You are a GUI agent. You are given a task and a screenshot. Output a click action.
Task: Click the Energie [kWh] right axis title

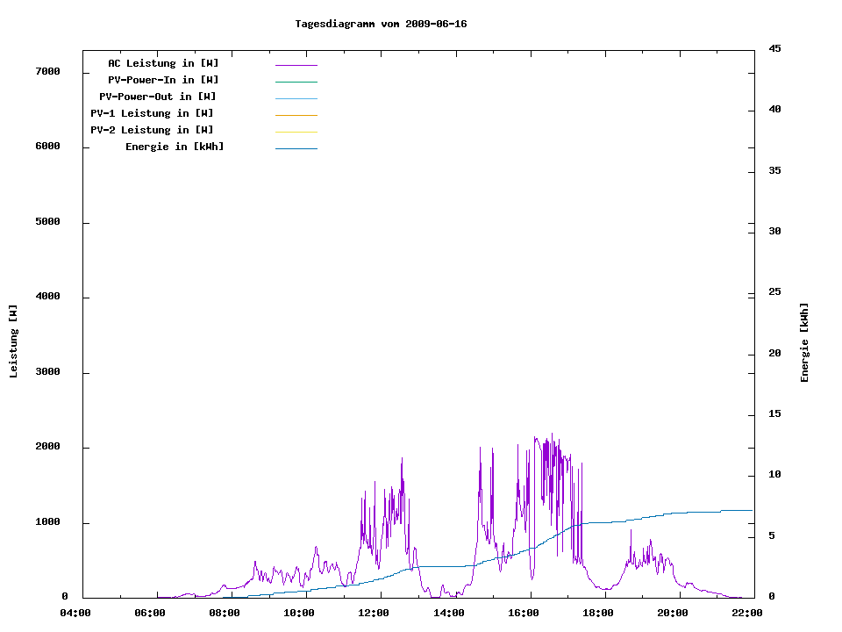(x=804, y=342)
